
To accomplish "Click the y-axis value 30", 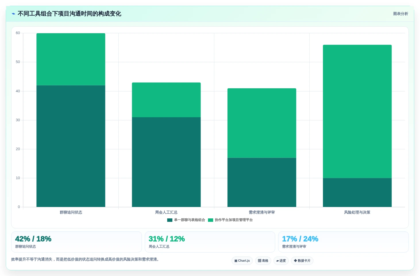I will pos(18,120).
